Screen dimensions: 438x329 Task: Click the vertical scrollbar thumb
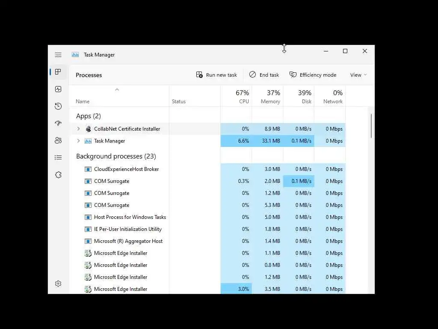[371, 126]
